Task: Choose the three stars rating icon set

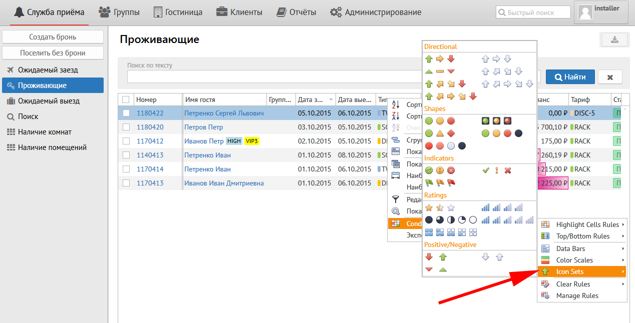Action: pyautogui.click(x=440, y=207)
